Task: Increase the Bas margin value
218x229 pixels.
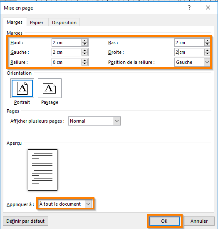Action: click(207, 41)
